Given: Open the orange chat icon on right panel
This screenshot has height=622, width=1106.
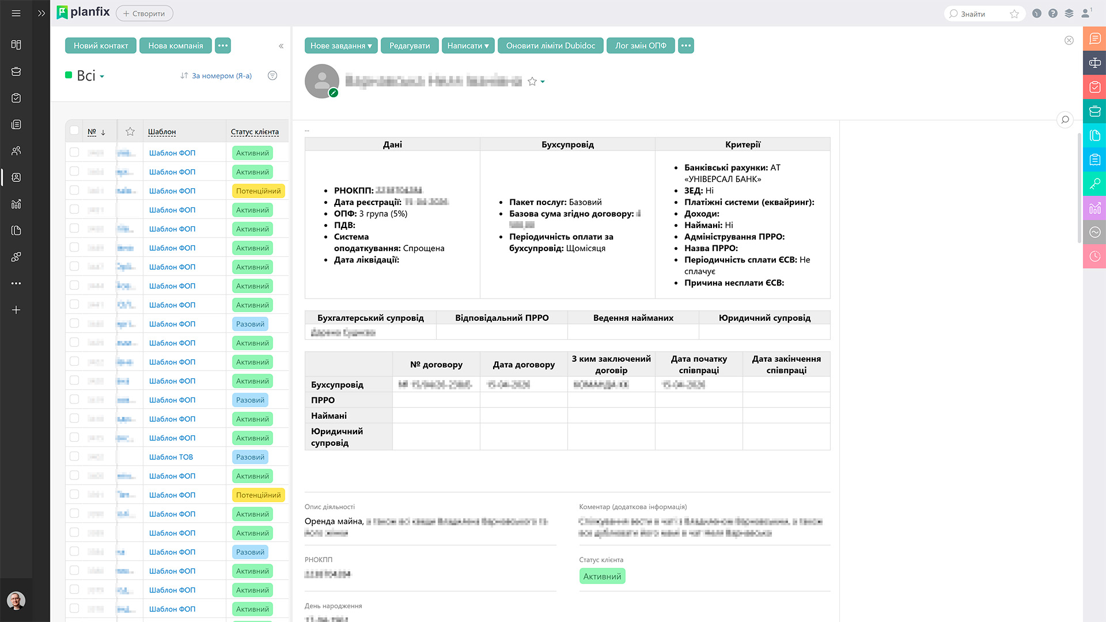Looking at the screenshot, I should (1094, 39).
